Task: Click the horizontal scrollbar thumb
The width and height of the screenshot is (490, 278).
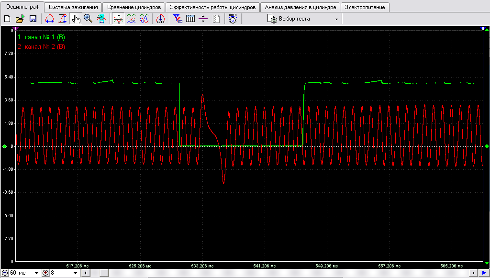Action: point(104,273)
